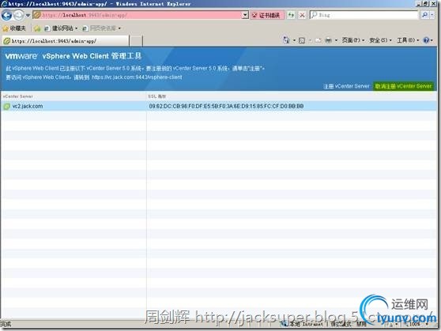Open a new blank tab

(x=136, y=41)
